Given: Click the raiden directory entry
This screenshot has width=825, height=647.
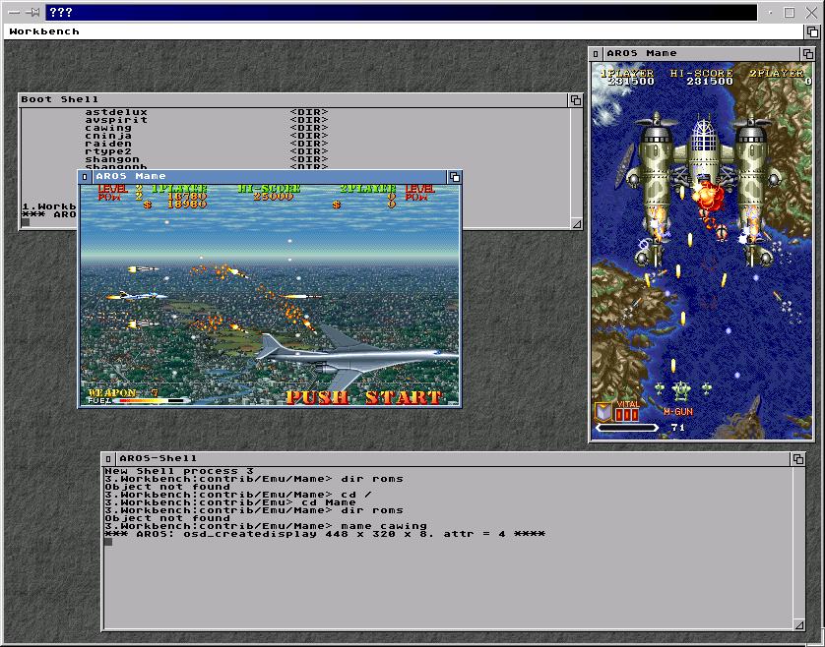Looking at the screenshot, I should point(107,144).
